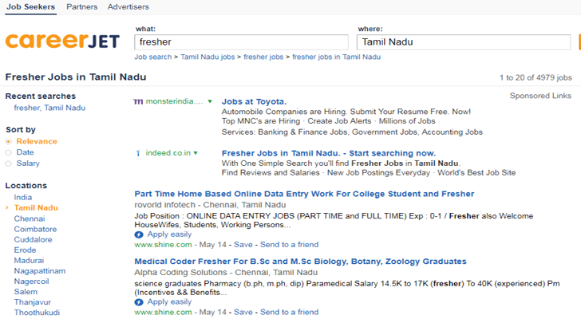This screenshot has width=581, height=319.
Task: Click Apply easily icon for rovorld infotech job
Action: coord(139,234)
